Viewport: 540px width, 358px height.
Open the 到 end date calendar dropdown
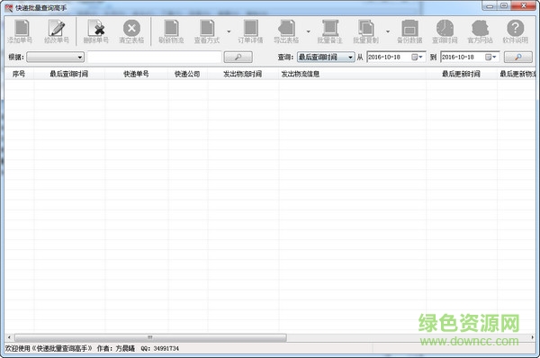pyautogui.click(x=490, y=58)
